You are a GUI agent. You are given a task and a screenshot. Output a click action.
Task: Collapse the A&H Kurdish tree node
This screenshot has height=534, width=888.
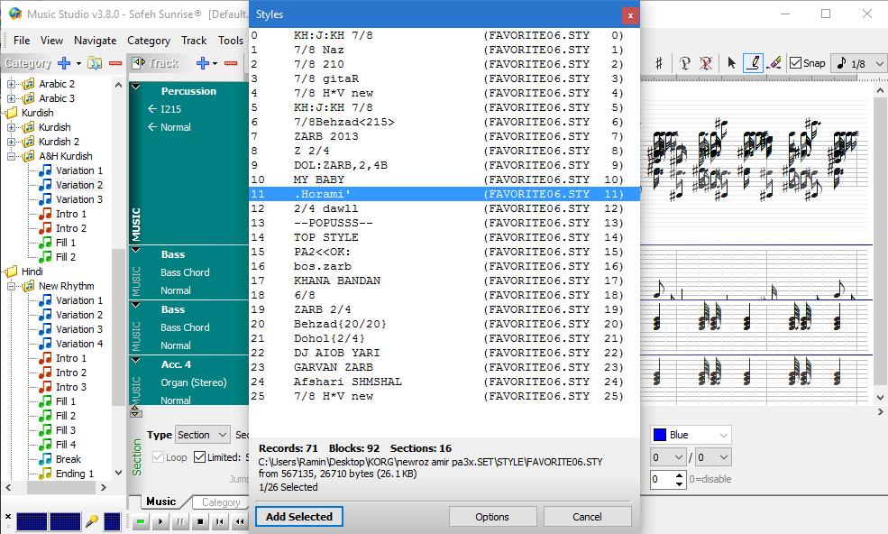coord(11,156)
